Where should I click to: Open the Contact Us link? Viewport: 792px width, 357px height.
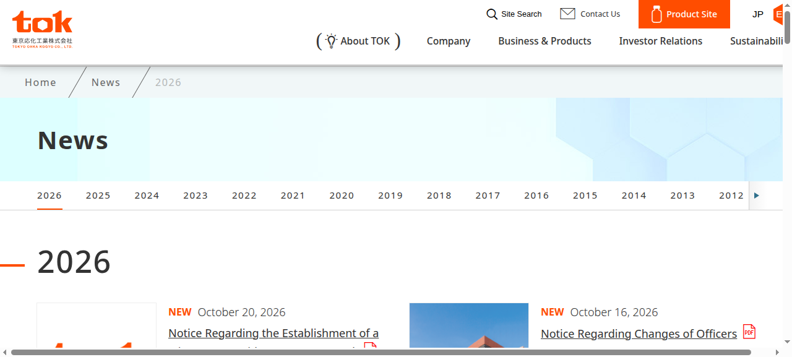(x=590, y=14)
